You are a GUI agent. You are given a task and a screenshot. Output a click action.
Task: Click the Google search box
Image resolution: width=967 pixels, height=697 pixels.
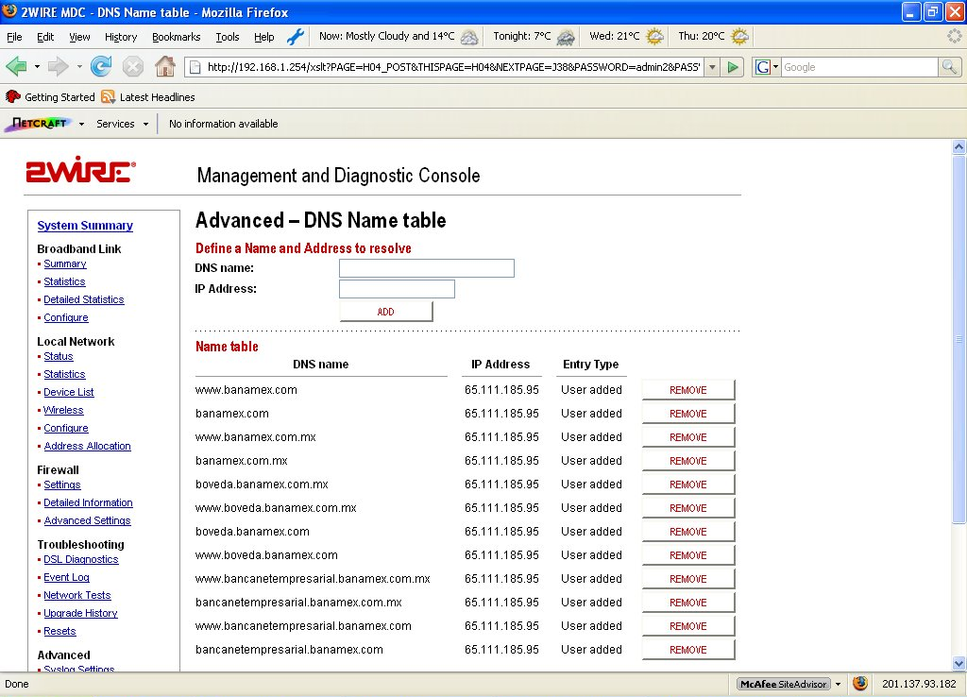pos(859,67)
